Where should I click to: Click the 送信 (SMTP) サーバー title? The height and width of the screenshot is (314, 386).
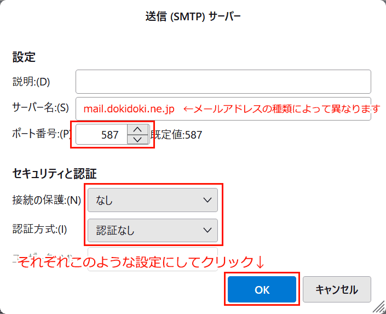click(193, 17)
